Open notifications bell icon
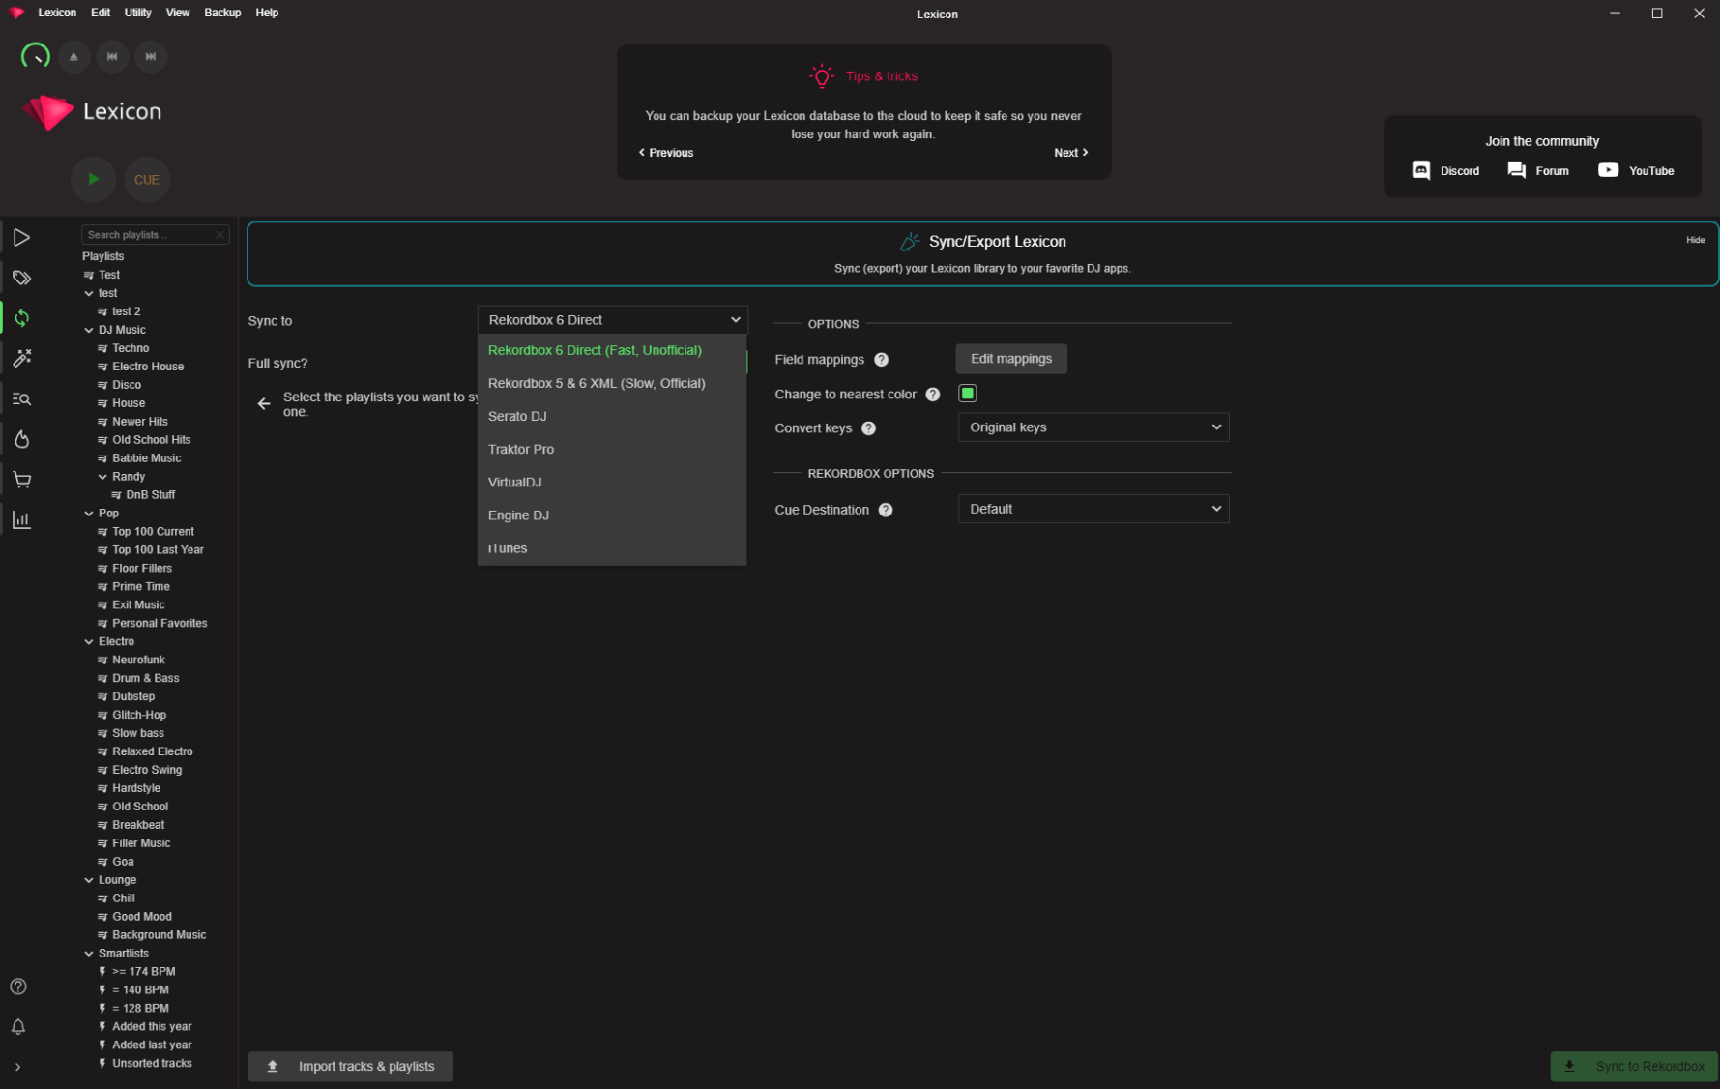Image resolution: width=1720 pixels, height=1089 pixels. click(x=17, y=1027)
